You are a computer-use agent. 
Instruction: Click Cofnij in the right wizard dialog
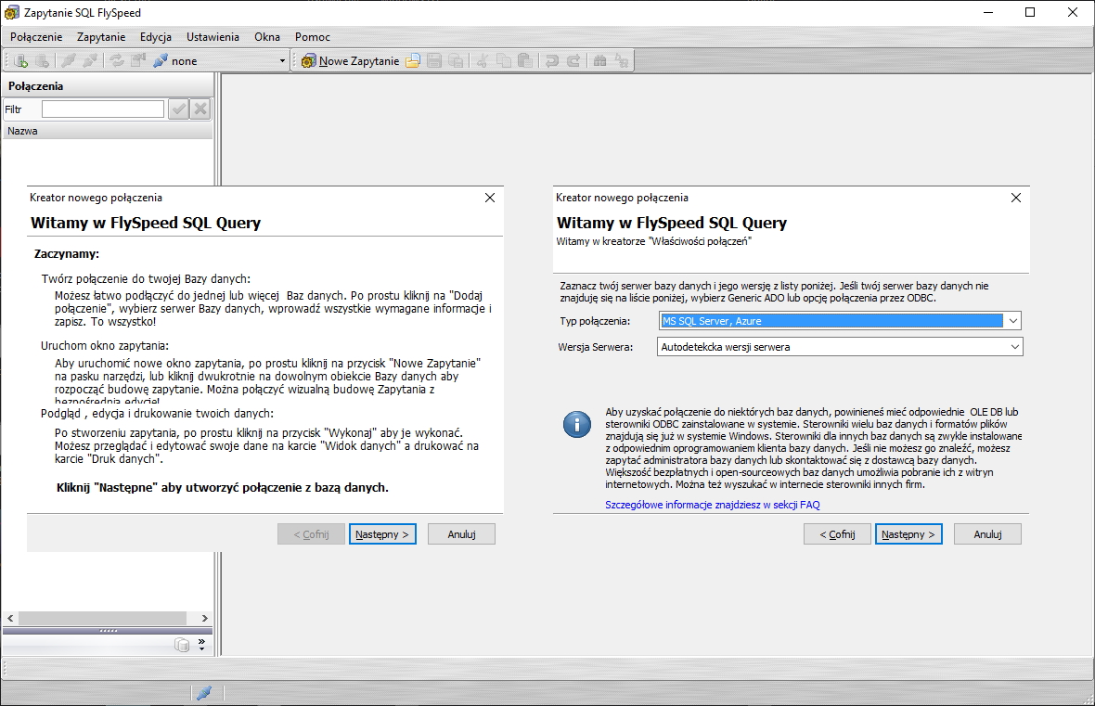coord(837,534)
